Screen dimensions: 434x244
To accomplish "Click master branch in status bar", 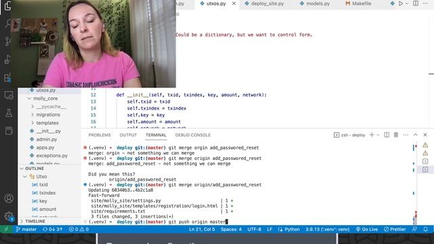I will tap(26, 229).
